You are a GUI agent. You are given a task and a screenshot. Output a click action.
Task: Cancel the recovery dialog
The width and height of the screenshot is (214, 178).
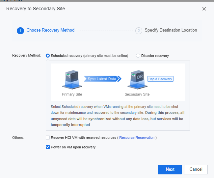[196, 169]
